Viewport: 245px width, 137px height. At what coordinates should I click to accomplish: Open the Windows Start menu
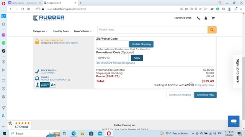pos(4,134)
